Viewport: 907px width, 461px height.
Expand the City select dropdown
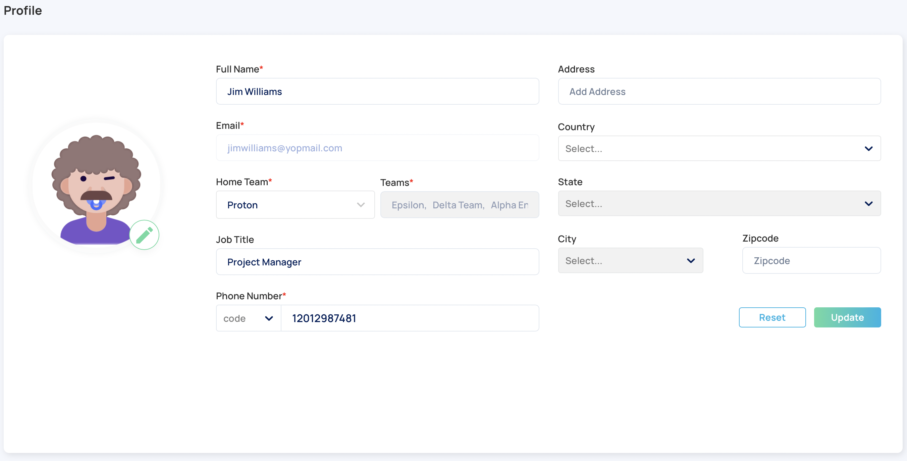click(x=690, y=261)
